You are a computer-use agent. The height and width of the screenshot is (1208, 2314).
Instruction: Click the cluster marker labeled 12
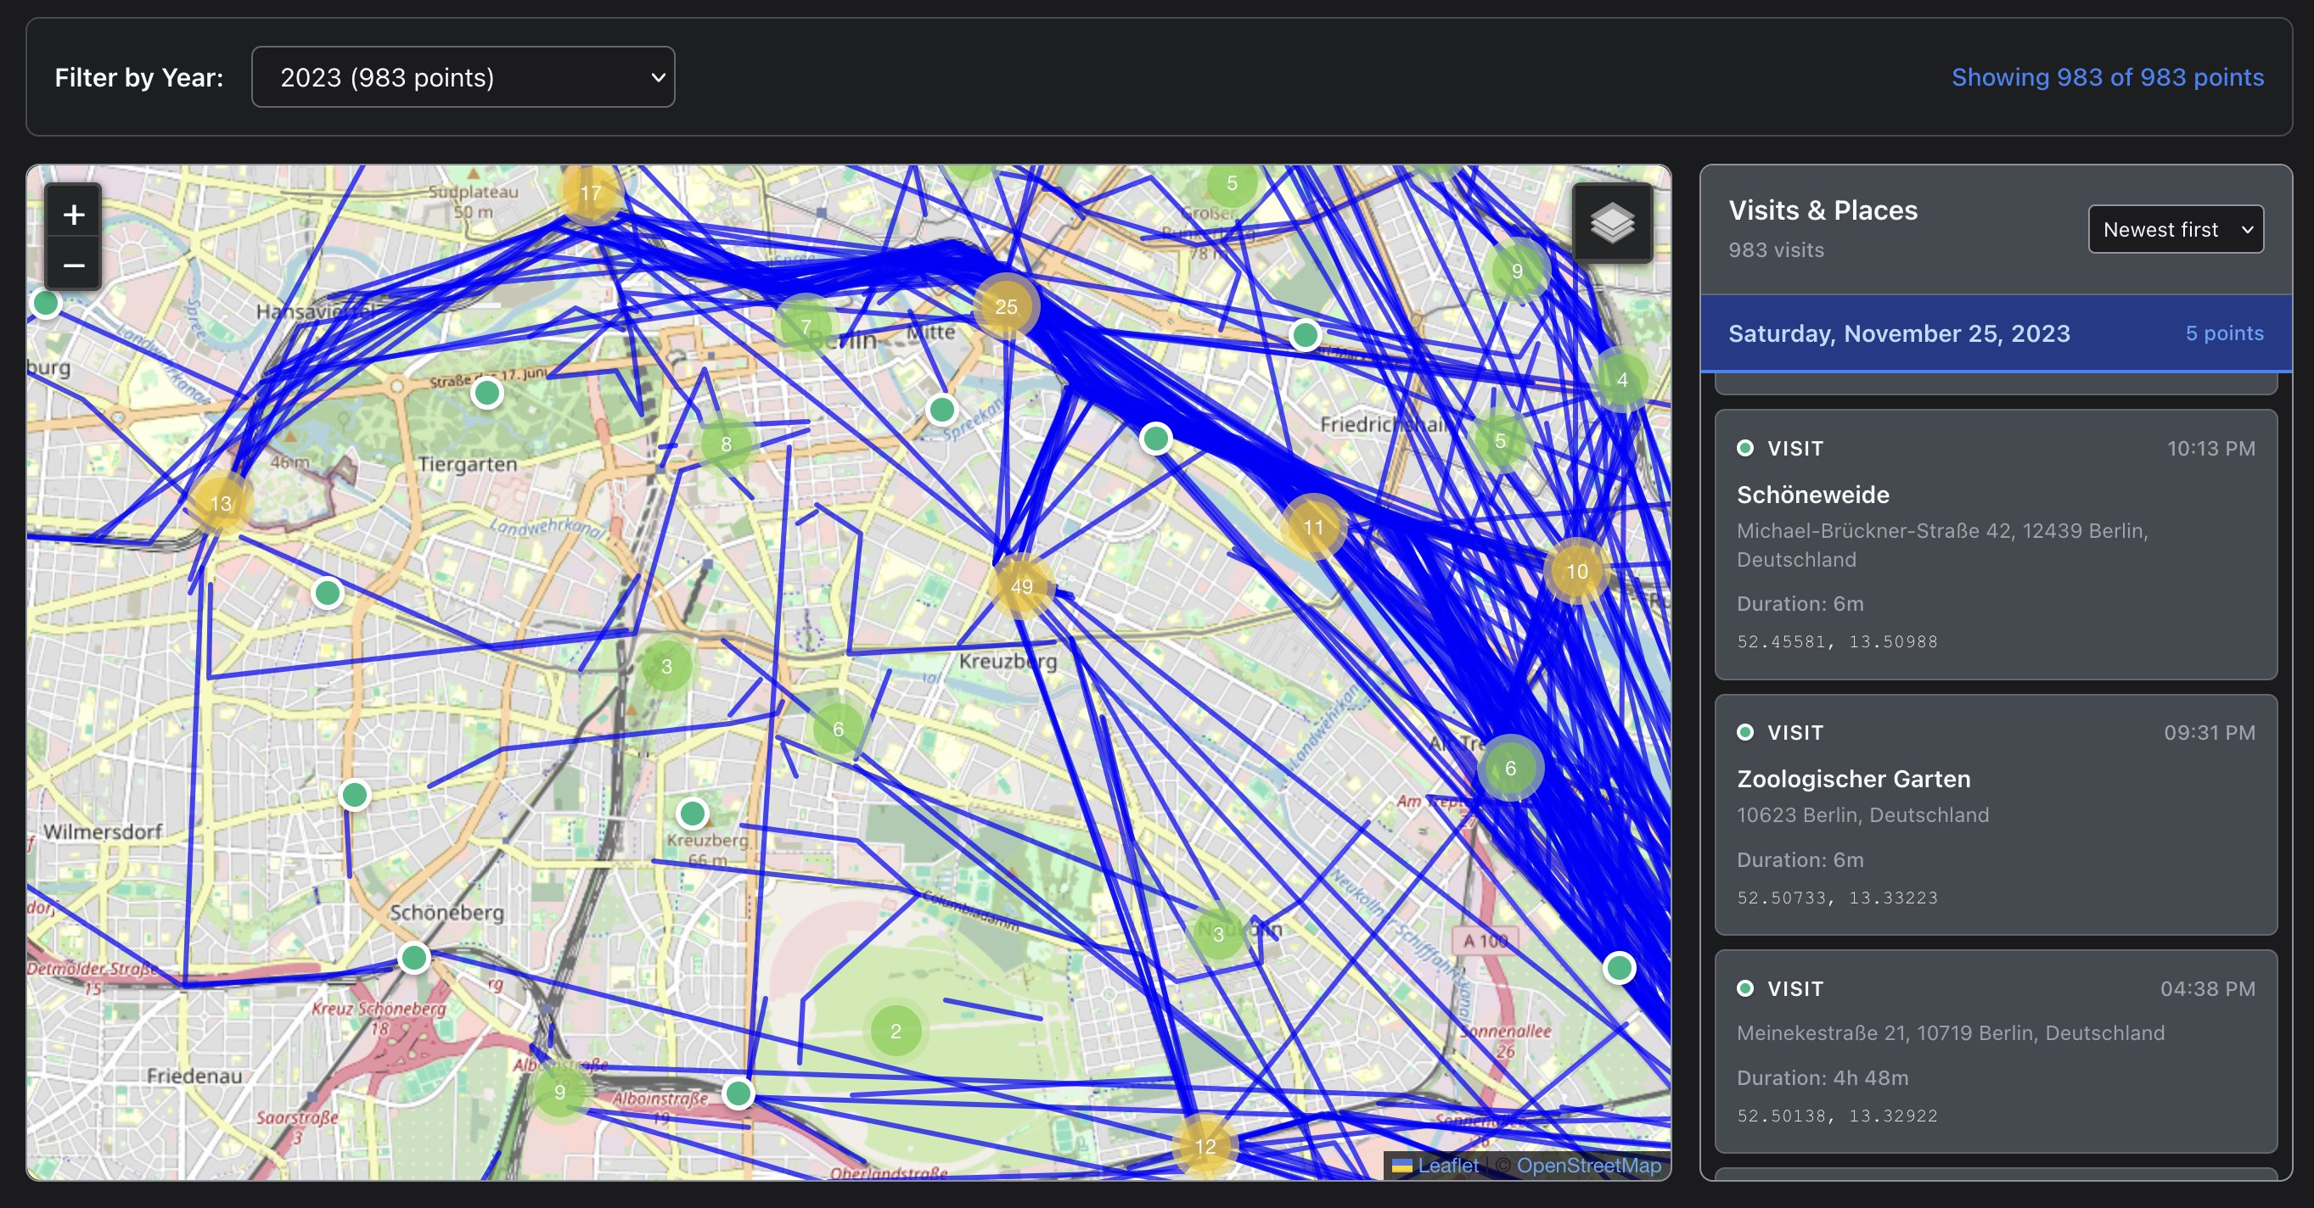1205,1146
